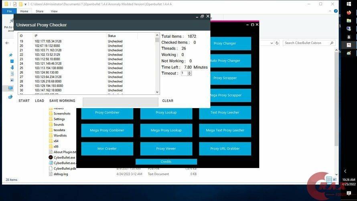Click the Quick access star icon
The width and height of the screenshot is (357, 201).
(x=10, y=55)
